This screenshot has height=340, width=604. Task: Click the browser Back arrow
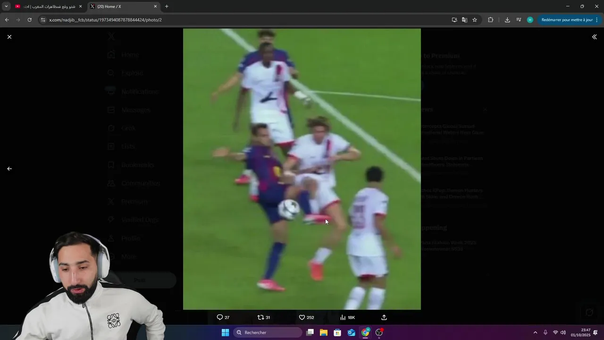7,20
